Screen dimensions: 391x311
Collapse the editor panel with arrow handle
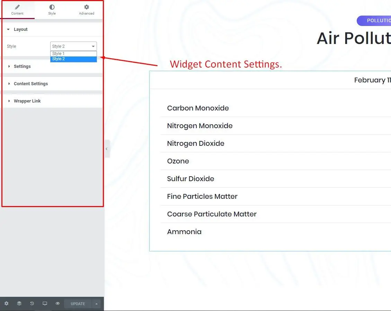[107, 149]
